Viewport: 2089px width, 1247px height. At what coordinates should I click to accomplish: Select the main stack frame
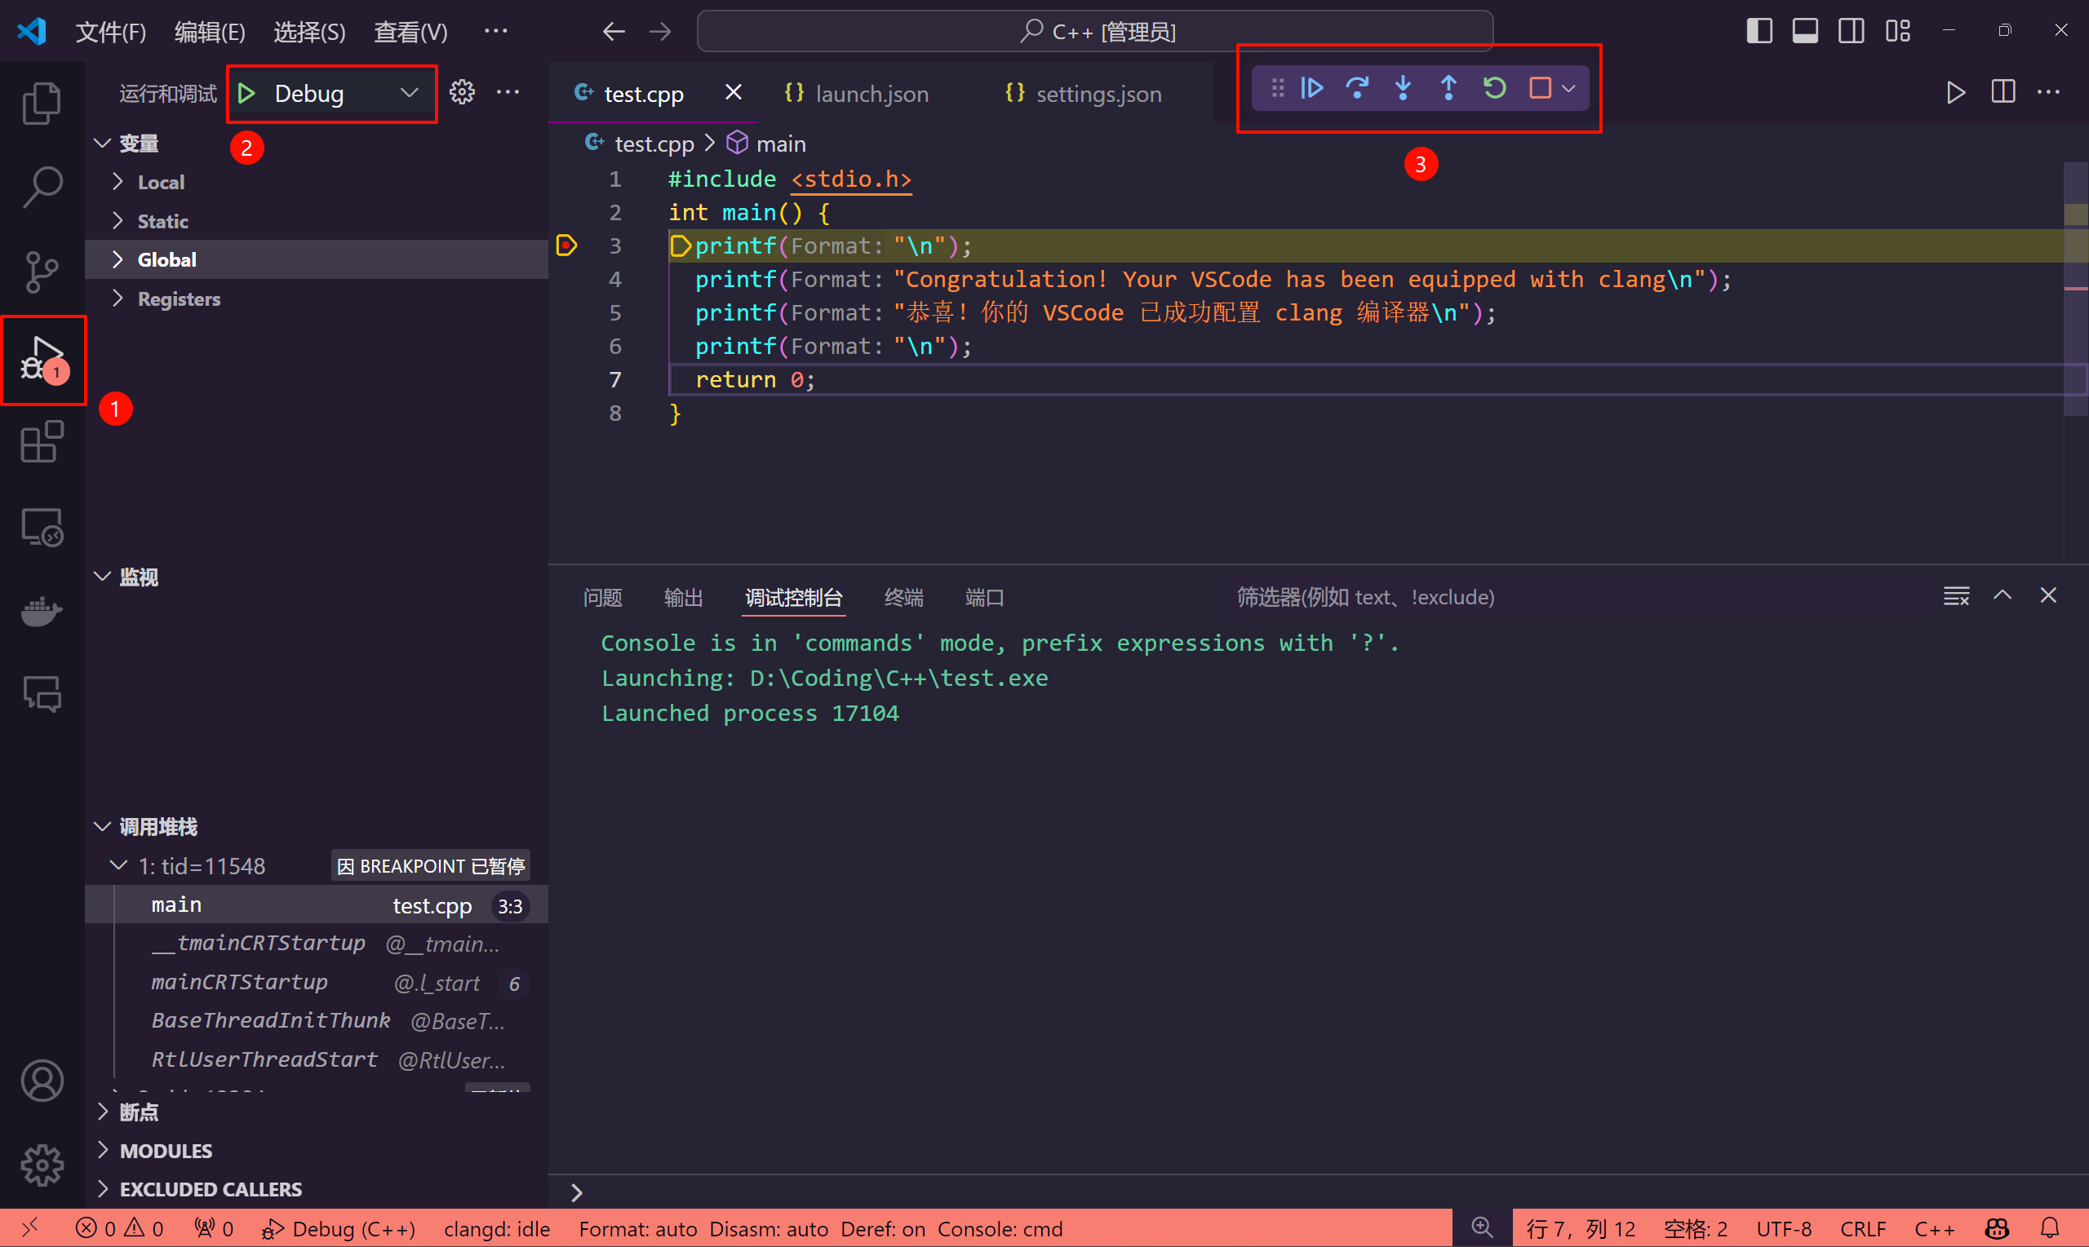(317, 905)
